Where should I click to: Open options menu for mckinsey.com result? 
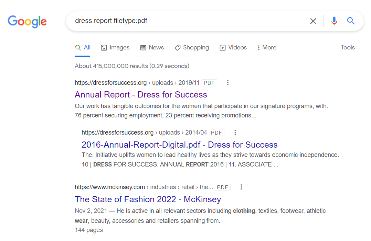(241, 187)
